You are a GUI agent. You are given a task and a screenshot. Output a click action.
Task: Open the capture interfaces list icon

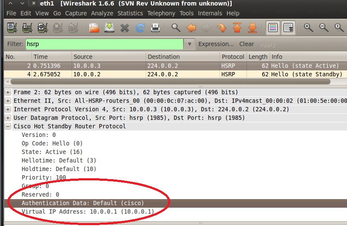pos(12,28)
